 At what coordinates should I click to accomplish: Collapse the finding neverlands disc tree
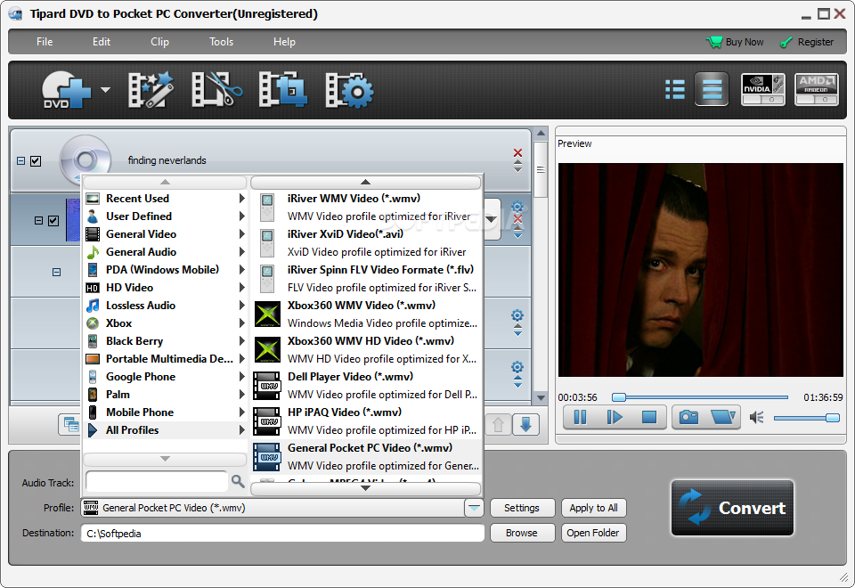20,161
